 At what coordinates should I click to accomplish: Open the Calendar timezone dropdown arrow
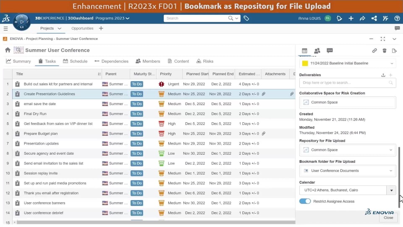coord(391,190)
